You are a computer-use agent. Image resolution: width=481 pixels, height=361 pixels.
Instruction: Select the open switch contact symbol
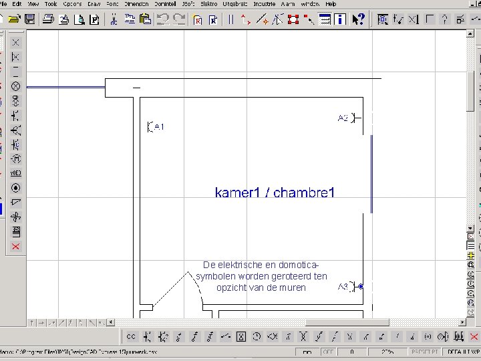coord(226,337)
